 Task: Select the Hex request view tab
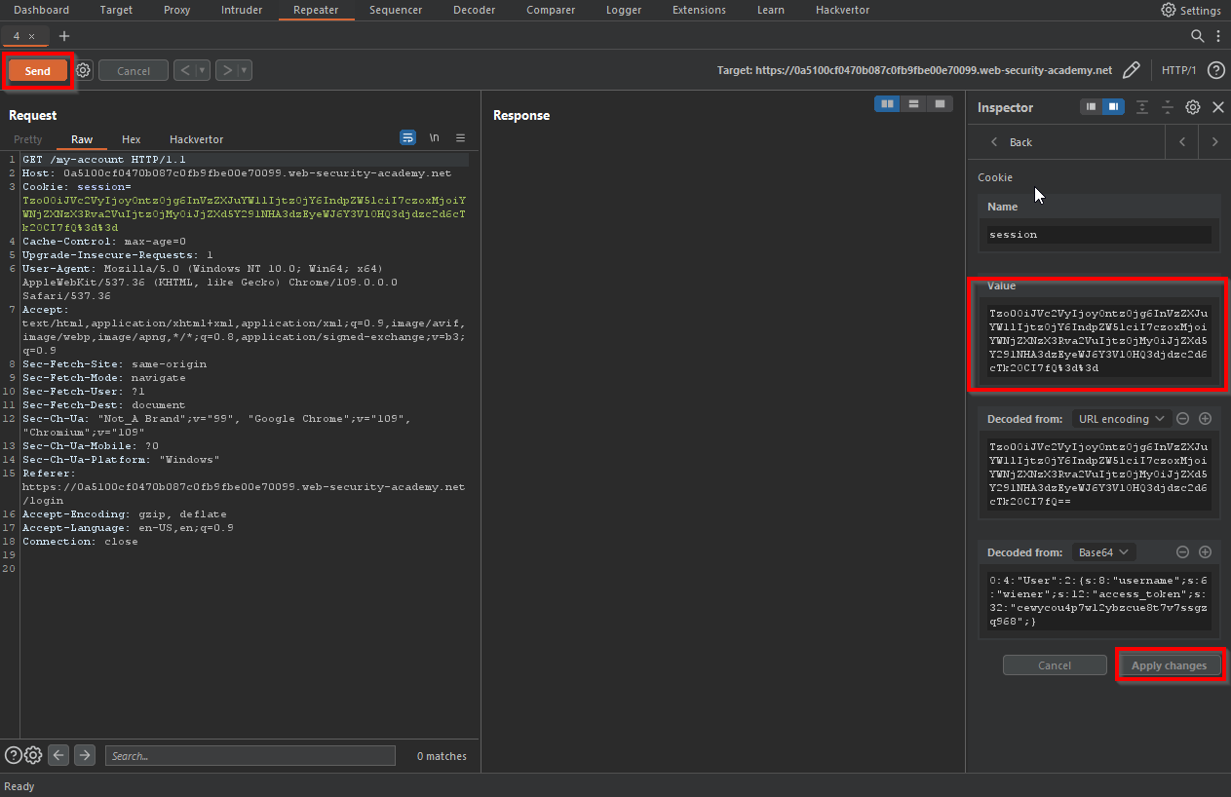131,139
